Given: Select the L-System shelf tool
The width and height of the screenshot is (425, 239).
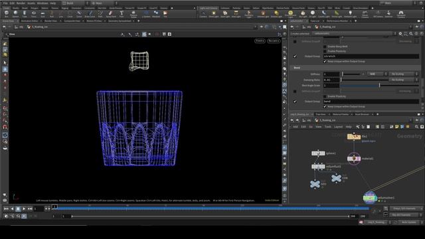Looking at the screenshot, I should tap(146, 14).
